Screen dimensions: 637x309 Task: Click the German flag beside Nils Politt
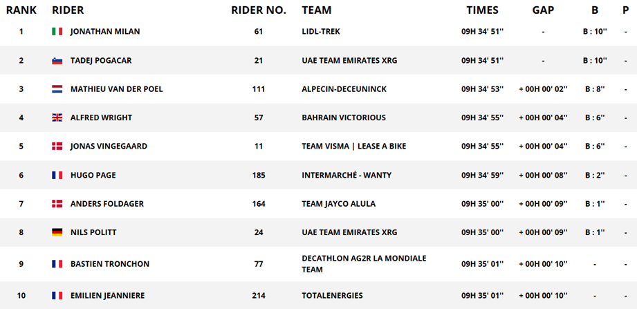57,233
